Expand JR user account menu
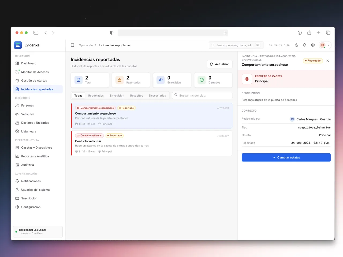The width and height of the screenshot is (343, 257). pos(325,45)
